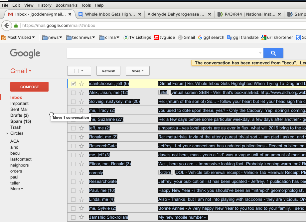Star the icantchoose., jeff conversation
The image size is (306, 222).
[x=81, y=84]
